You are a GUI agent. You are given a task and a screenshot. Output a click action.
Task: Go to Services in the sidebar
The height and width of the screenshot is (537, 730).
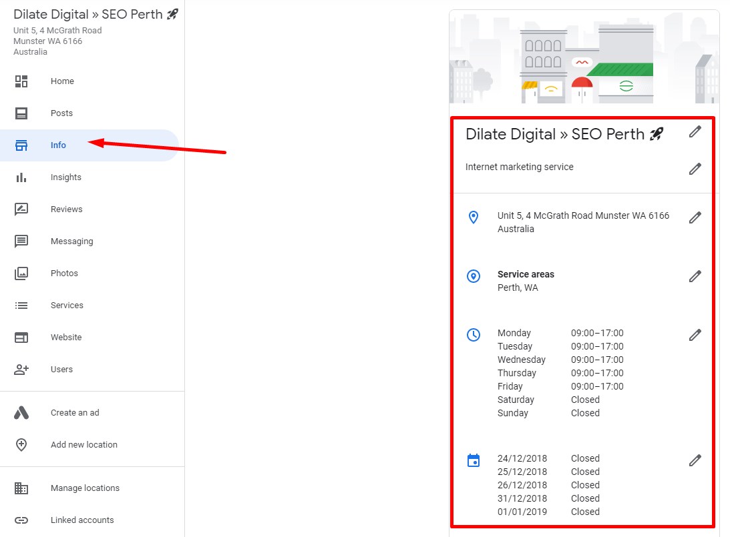pyautogui.click(x=89, y=306)
